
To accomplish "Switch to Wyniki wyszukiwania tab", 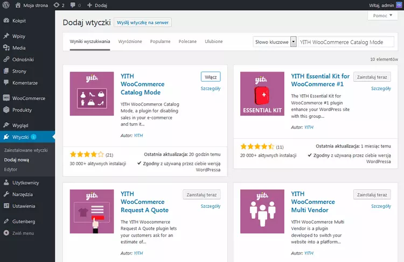I will point(90,41).
